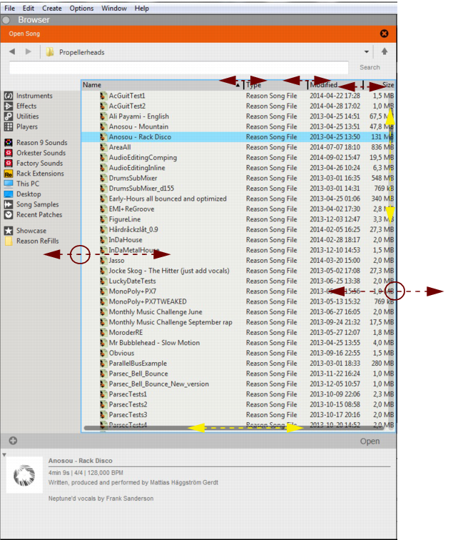Open Reason 9 Sounds refill
453x540 pixels.
9,143
